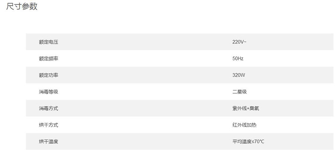Click the 50Hz frequency value
This screenshot has width=335, height=150.
(x=238, y=59)
